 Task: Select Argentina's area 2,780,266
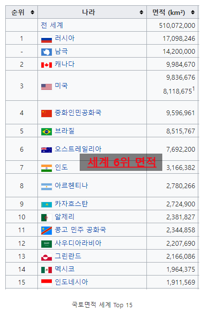[181, 186]
